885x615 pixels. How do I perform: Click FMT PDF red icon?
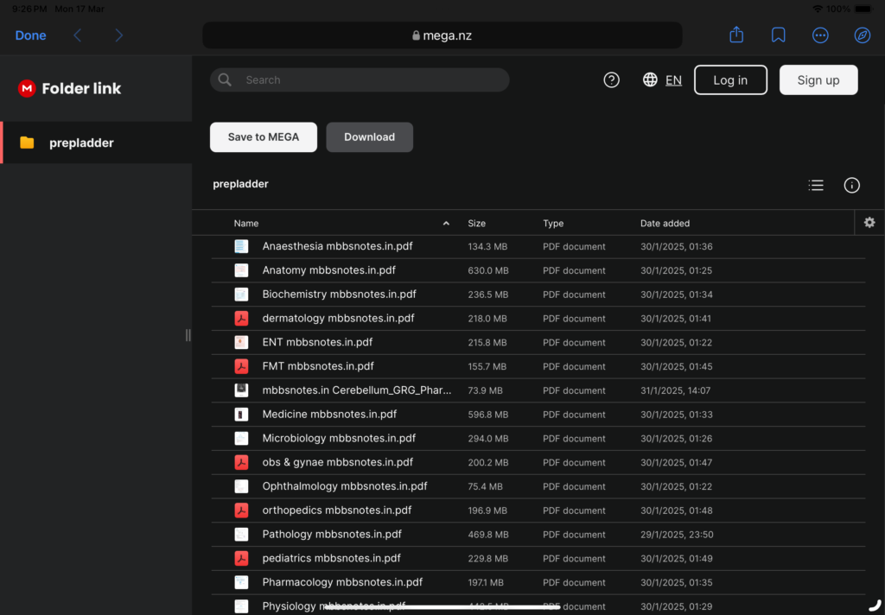[x=241, y=366]
